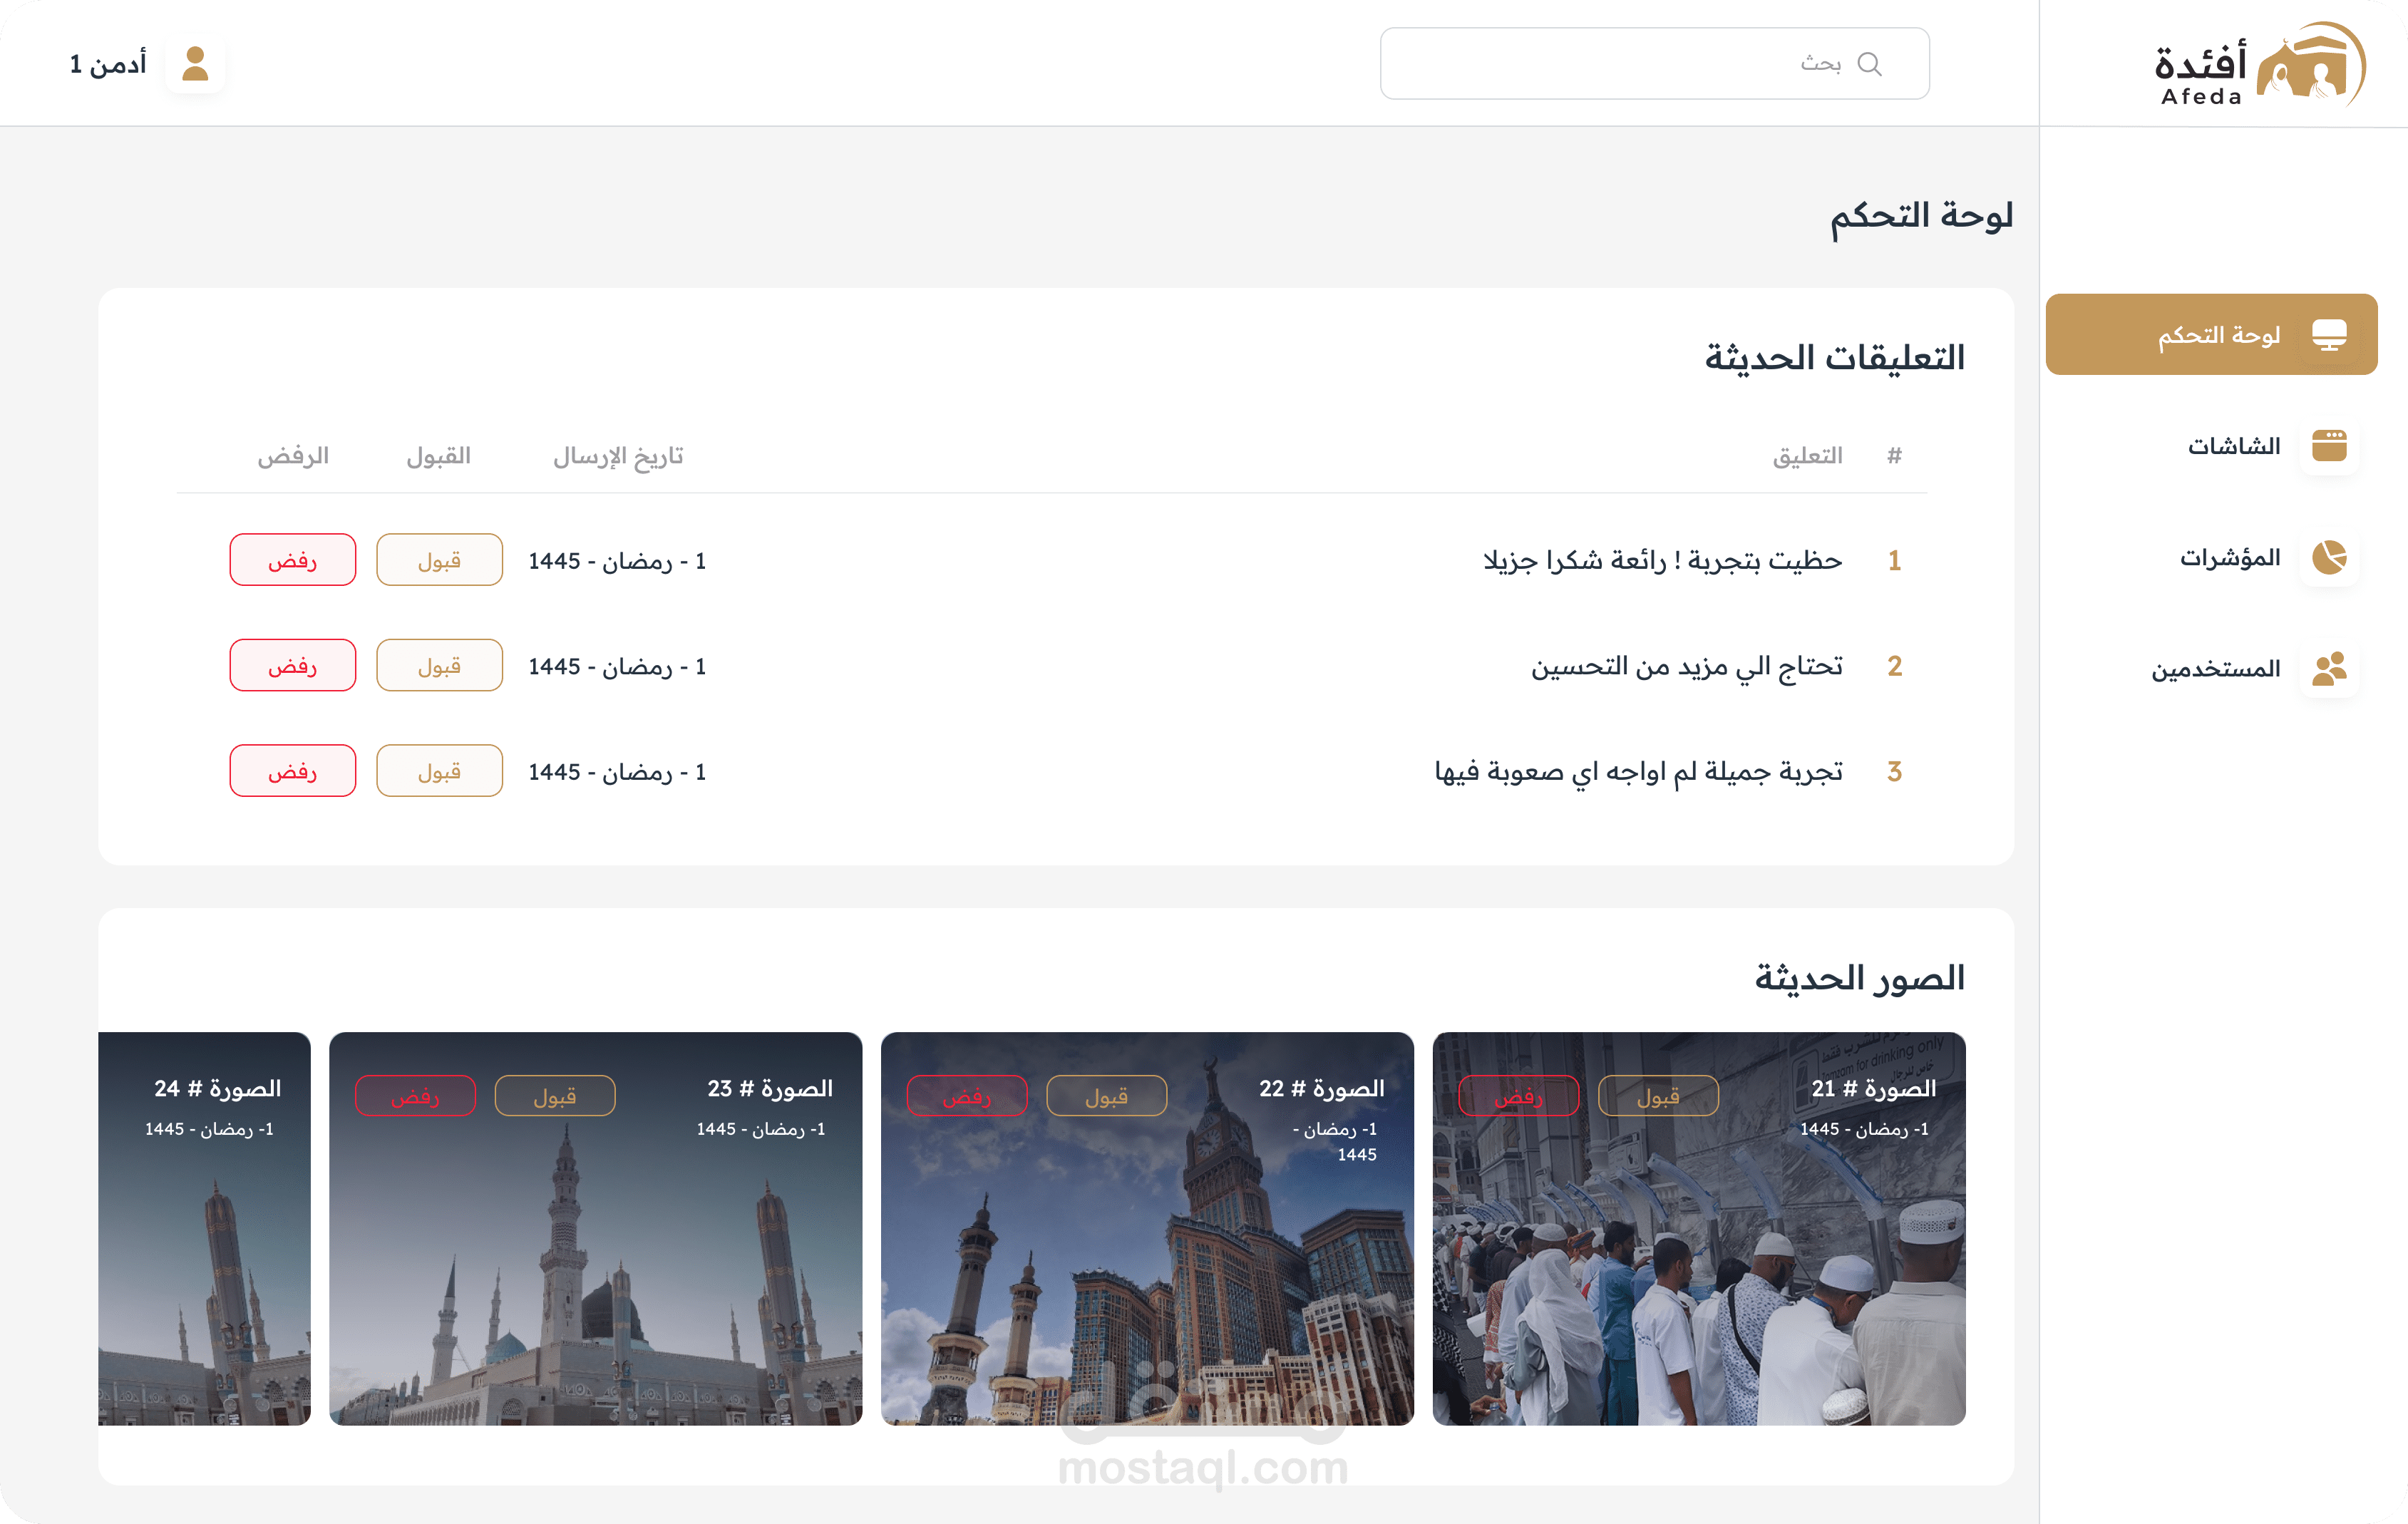Click the date of comment 3

(x=617, y=772)
